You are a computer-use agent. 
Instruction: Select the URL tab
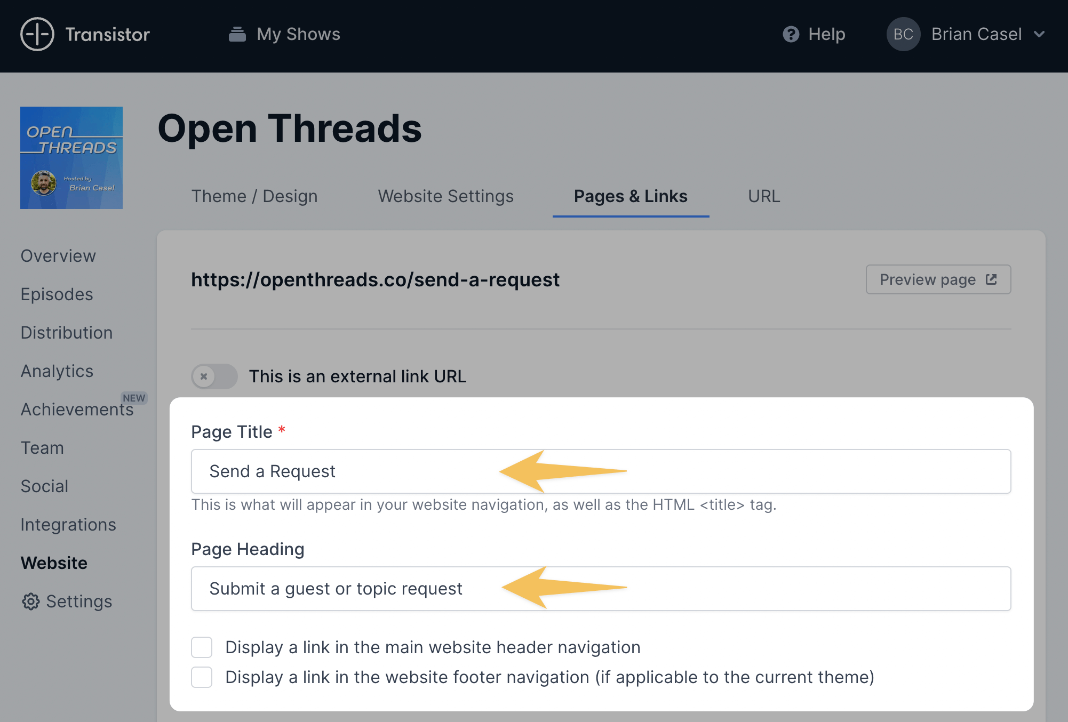(764, 196)
